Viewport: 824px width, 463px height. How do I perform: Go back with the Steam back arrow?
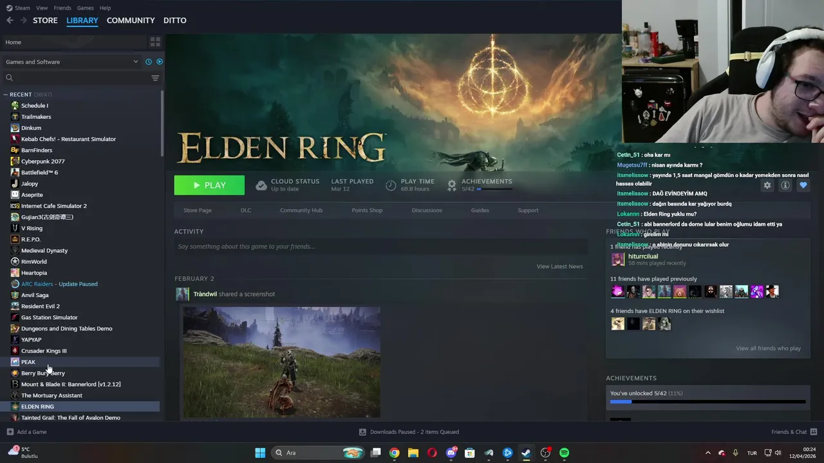point(10,21)
